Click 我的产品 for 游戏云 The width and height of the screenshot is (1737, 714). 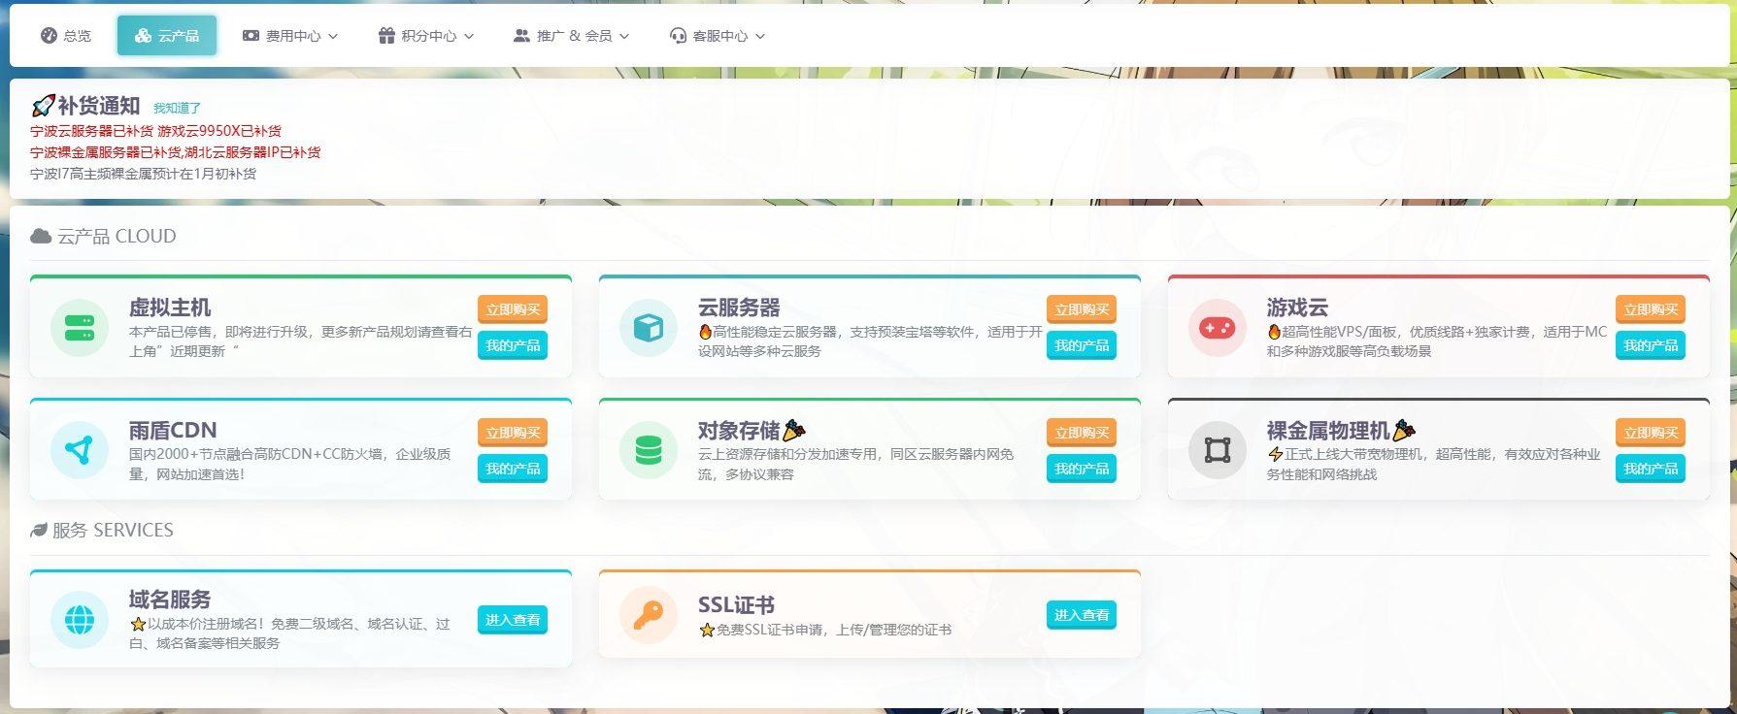tap(1651, 345)
